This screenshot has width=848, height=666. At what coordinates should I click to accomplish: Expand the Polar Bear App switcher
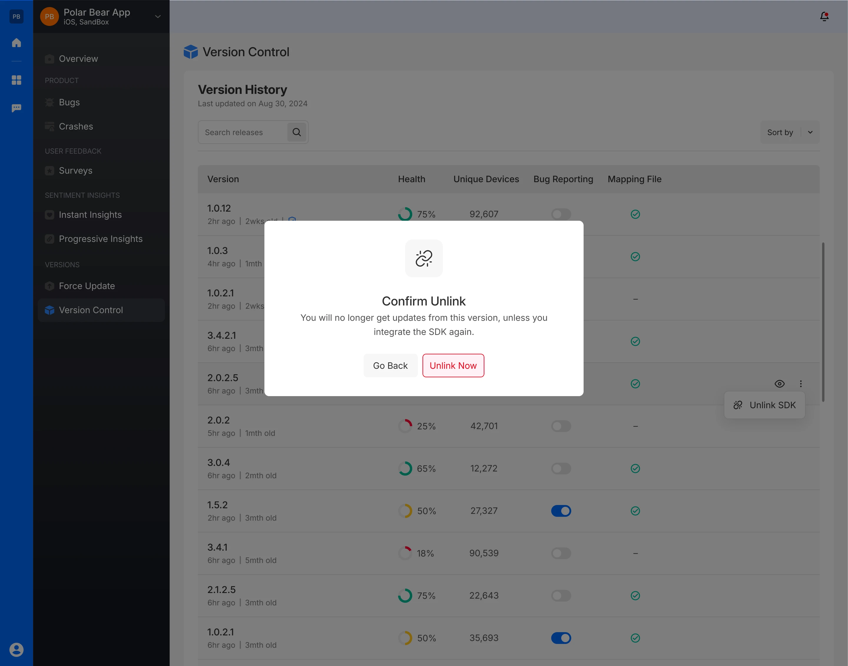(x=158, y=16)
